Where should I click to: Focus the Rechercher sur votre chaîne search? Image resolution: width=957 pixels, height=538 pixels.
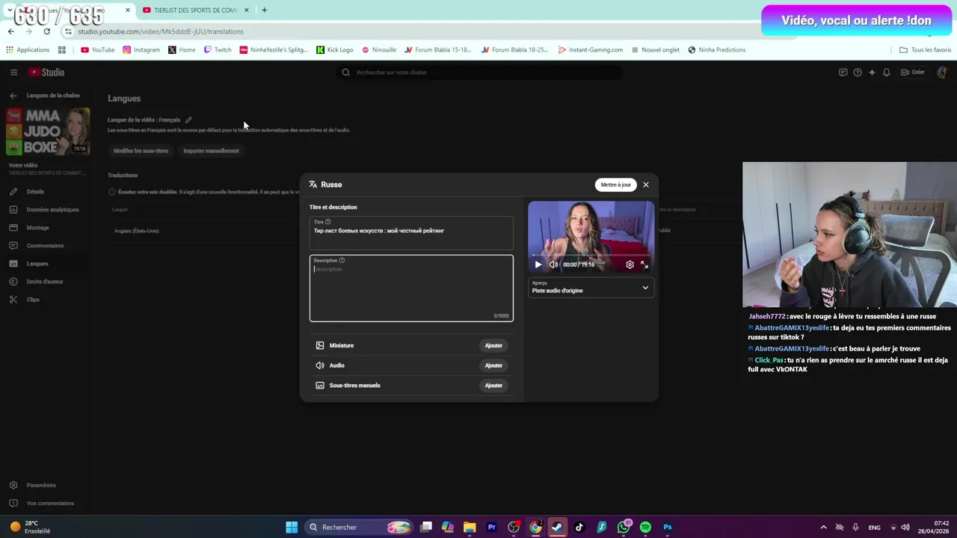pos(478,72)
